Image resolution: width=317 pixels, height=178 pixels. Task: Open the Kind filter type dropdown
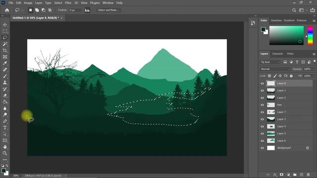pyautogui.click(x=270, y=62)
